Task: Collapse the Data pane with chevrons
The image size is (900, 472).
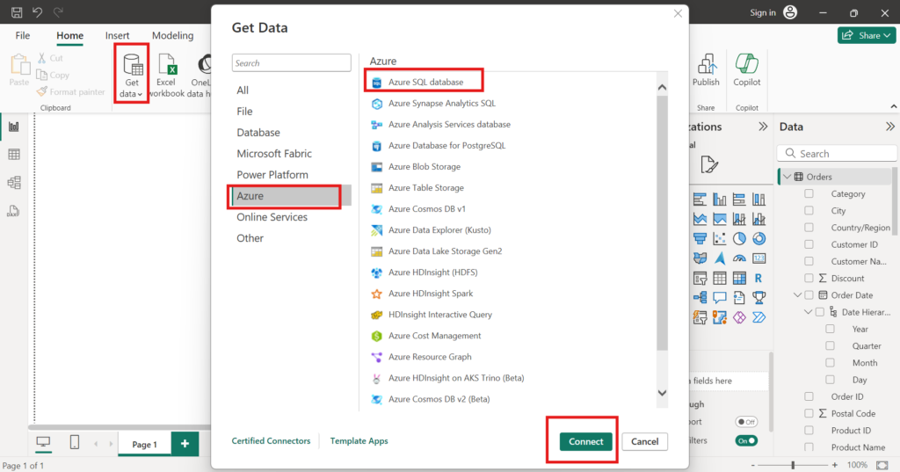Action: [889, 127]
